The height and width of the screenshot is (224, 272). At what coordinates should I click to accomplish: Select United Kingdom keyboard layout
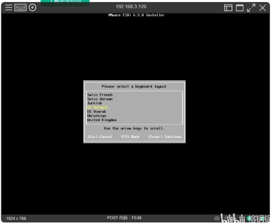(x=102, y=120)
